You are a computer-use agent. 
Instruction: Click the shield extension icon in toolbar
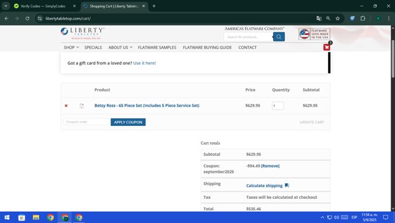(352, 18)
